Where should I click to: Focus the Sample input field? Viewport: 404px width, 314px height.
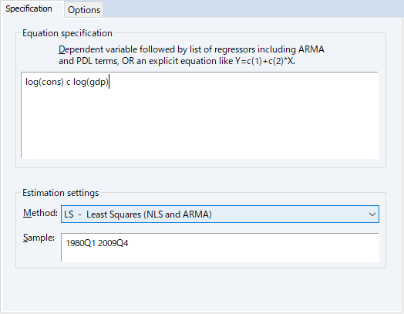[220, 248]
